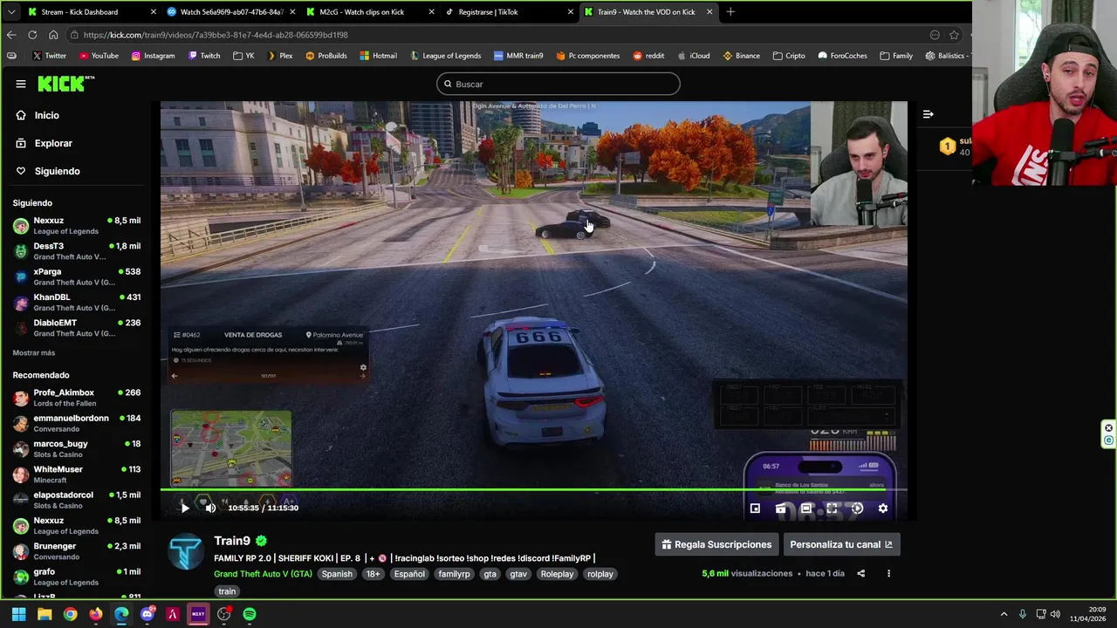Switch to M2cG Watch clips tab
Screen dimensions: 1117x628
tap(369, 12)
